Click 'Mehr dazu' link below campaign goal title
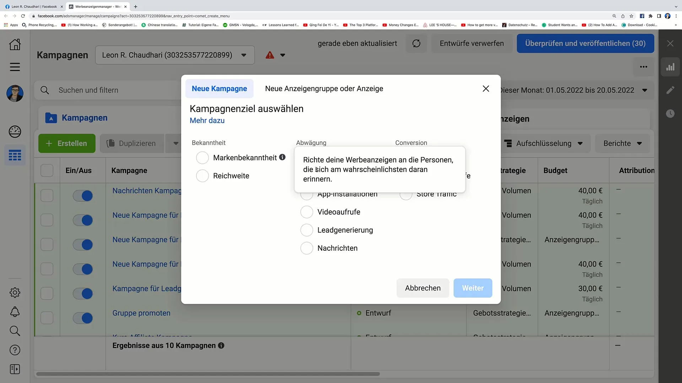 [207, 121]
